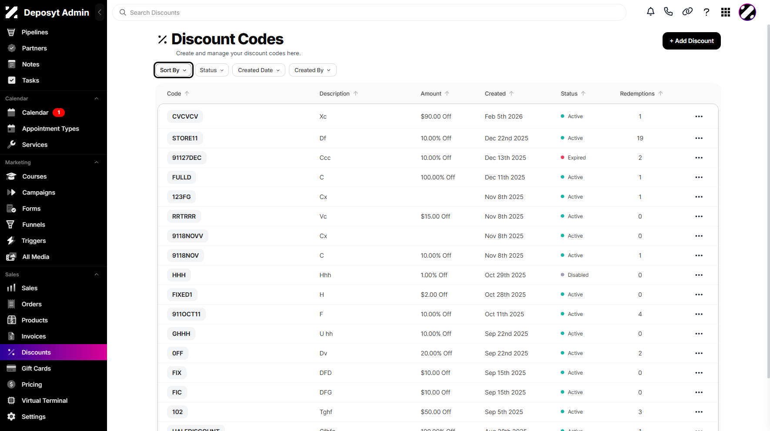Collapse the Sales sidebar section heading
This screenshot has width=770, height=431.
tap(97, 275)
